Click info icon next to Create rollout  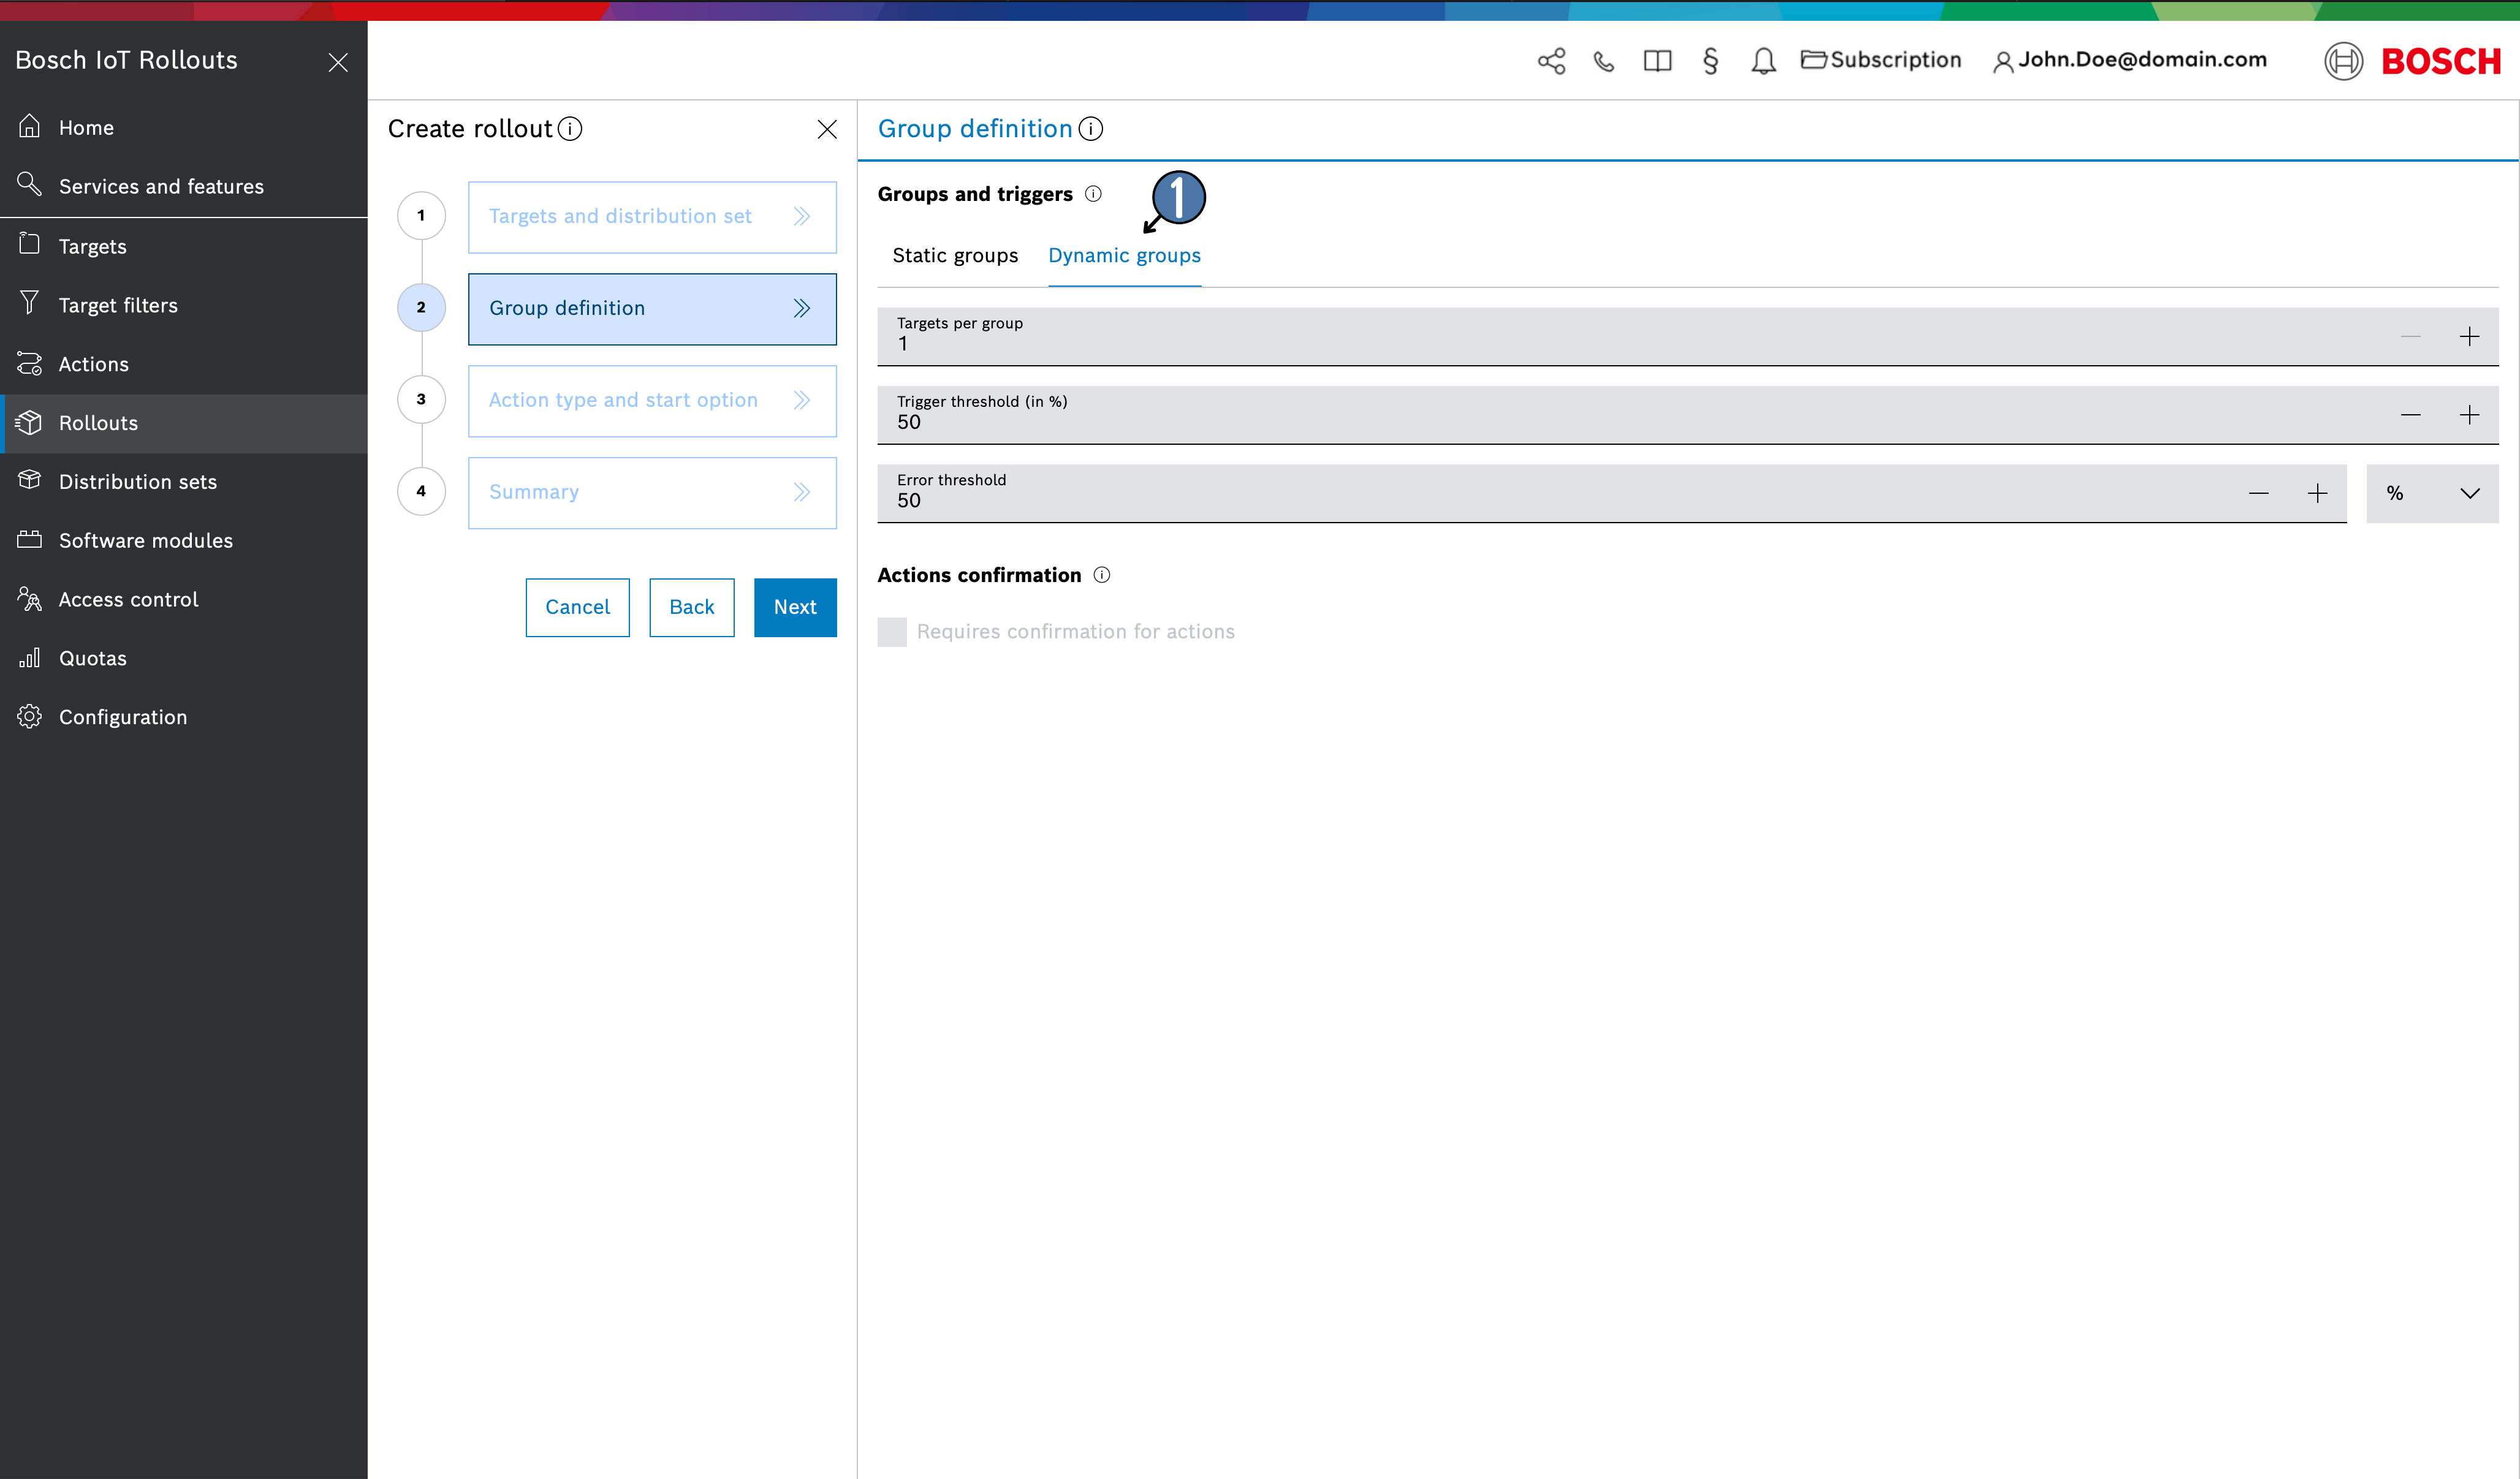pyautogui.click(x=570, y=129)
